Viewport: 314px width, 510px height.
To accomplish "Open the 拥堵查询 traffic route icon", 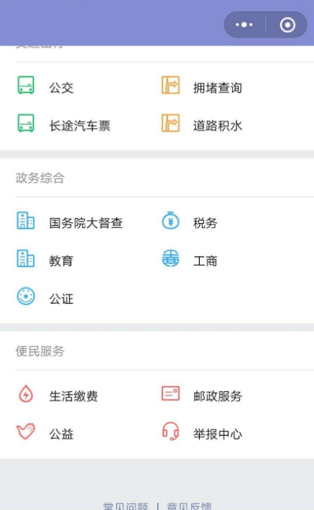I will pos(170,85).
